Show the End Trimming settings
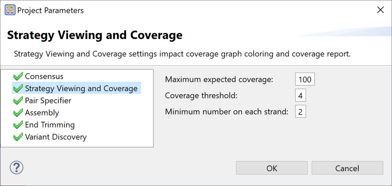The image size is (392, 186). click(50, 125)
